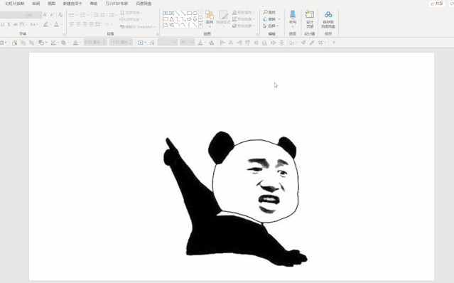Select the down block arrow shape
This screenshot has width=454, height=283.
pyautogui.click(x=195, y=19)
